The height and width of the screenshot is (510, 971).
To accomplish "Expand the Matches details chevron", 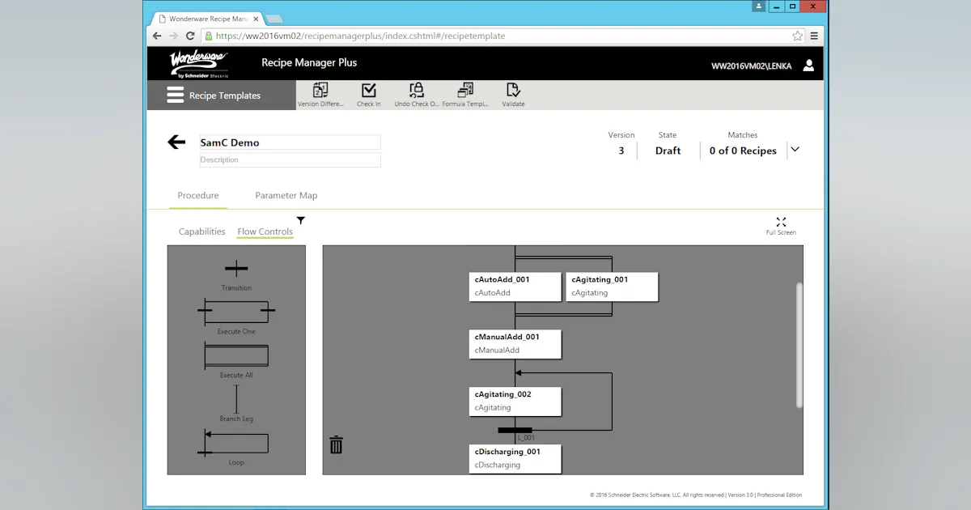I will (x=795, y=150).
